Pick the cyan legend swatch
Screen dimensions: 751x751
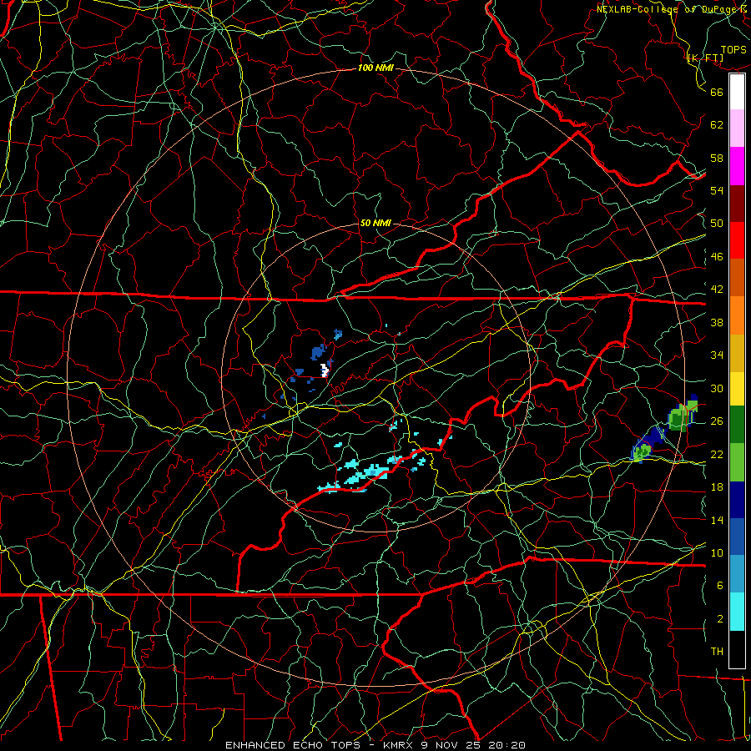point(737,612)
